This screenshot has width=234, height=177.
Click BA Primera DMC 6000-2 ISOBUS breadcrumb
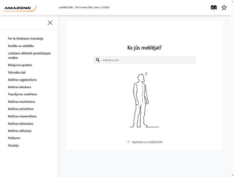point(93,7)
